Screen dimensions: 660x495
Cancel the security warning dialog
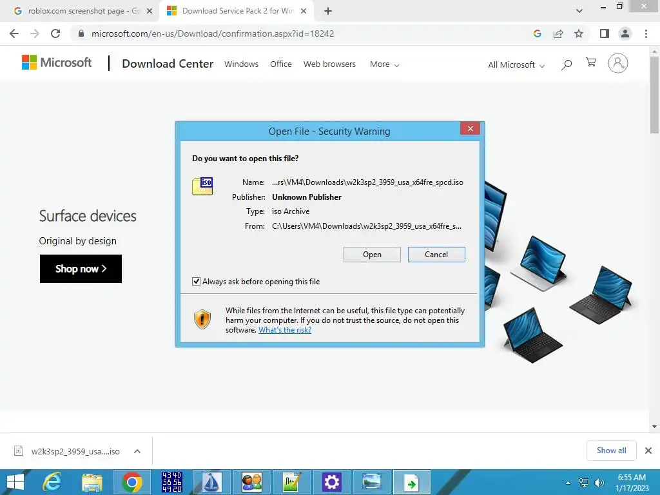click(436, 255)
